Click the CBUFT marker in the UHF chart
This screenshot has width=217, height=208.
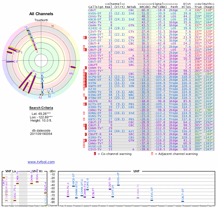coord(93,197)
